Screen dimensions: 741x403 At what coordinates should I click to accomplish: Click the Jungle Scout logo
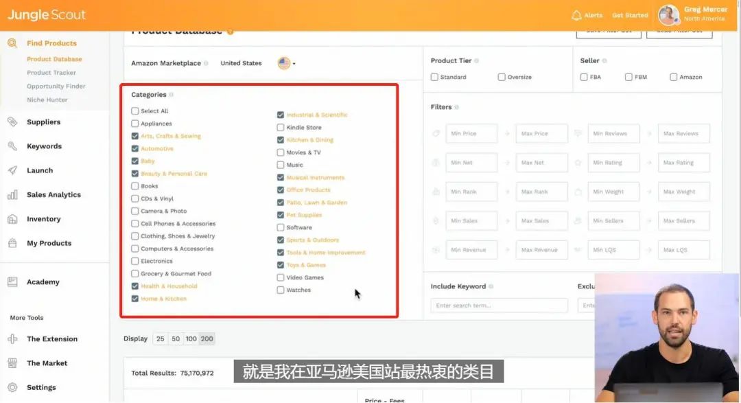click(x=47, y=14)
